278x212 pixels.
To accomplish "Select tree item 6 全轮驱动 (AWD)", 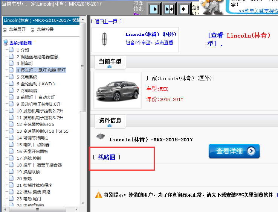I will pos(36,84).
